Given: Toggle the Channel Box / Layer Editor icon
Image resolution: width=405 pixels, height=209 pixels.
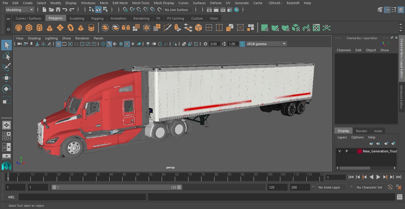Looking at the screenshot, I should tap(401, 10).
